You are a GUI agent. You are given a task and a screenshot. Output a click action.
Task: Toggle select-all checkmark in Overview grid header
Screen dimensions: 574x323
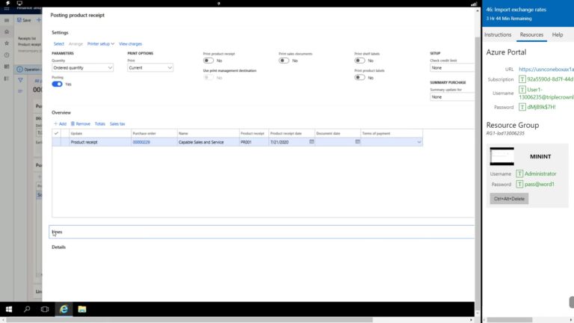tap(56, 133)
